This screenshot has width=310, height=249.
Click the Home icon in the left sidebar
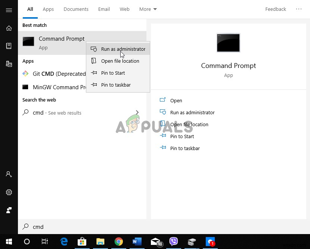tap(9, 28)
